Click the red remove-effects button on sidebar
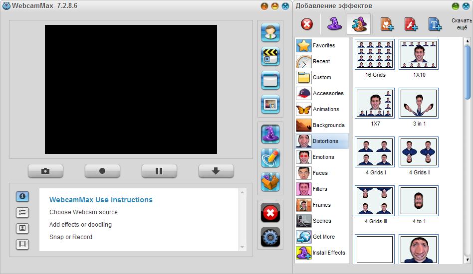 270,213
